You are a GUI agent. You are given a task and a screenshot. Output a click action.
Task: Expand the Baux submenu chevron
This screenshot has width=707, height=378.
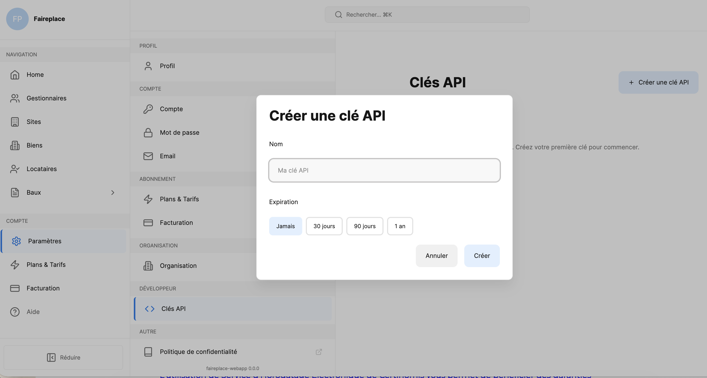click(113, 192)
